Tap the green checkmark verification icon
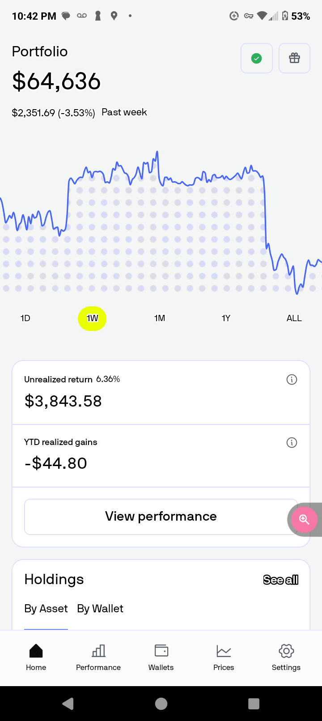This screenshot has height=721, width=322. coord(257,58)
